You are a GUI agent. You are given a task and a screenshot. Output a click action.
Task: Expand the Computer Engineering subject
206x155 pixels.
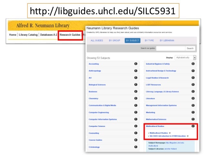113,113
